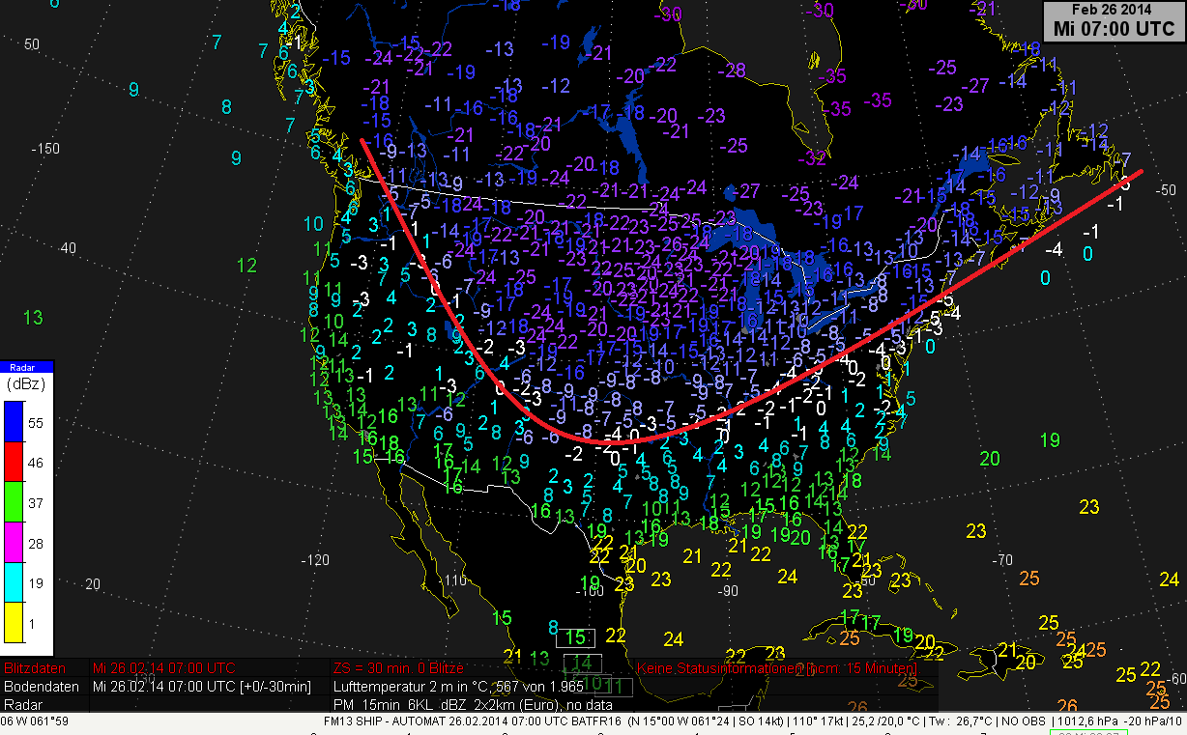Select the Radar row label in info panel
Screen dimensions: 1187x735
pyautogui.click(x=22, y=705)
